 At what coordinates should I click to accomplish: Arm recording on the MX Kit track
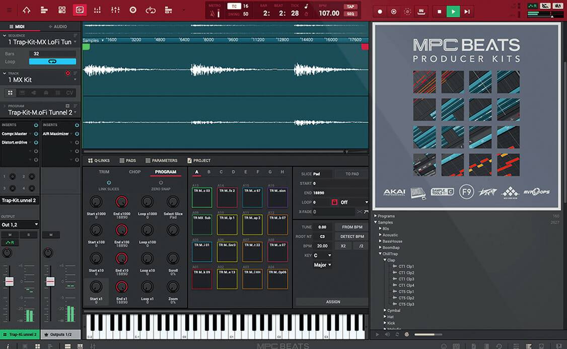[68, 73]
